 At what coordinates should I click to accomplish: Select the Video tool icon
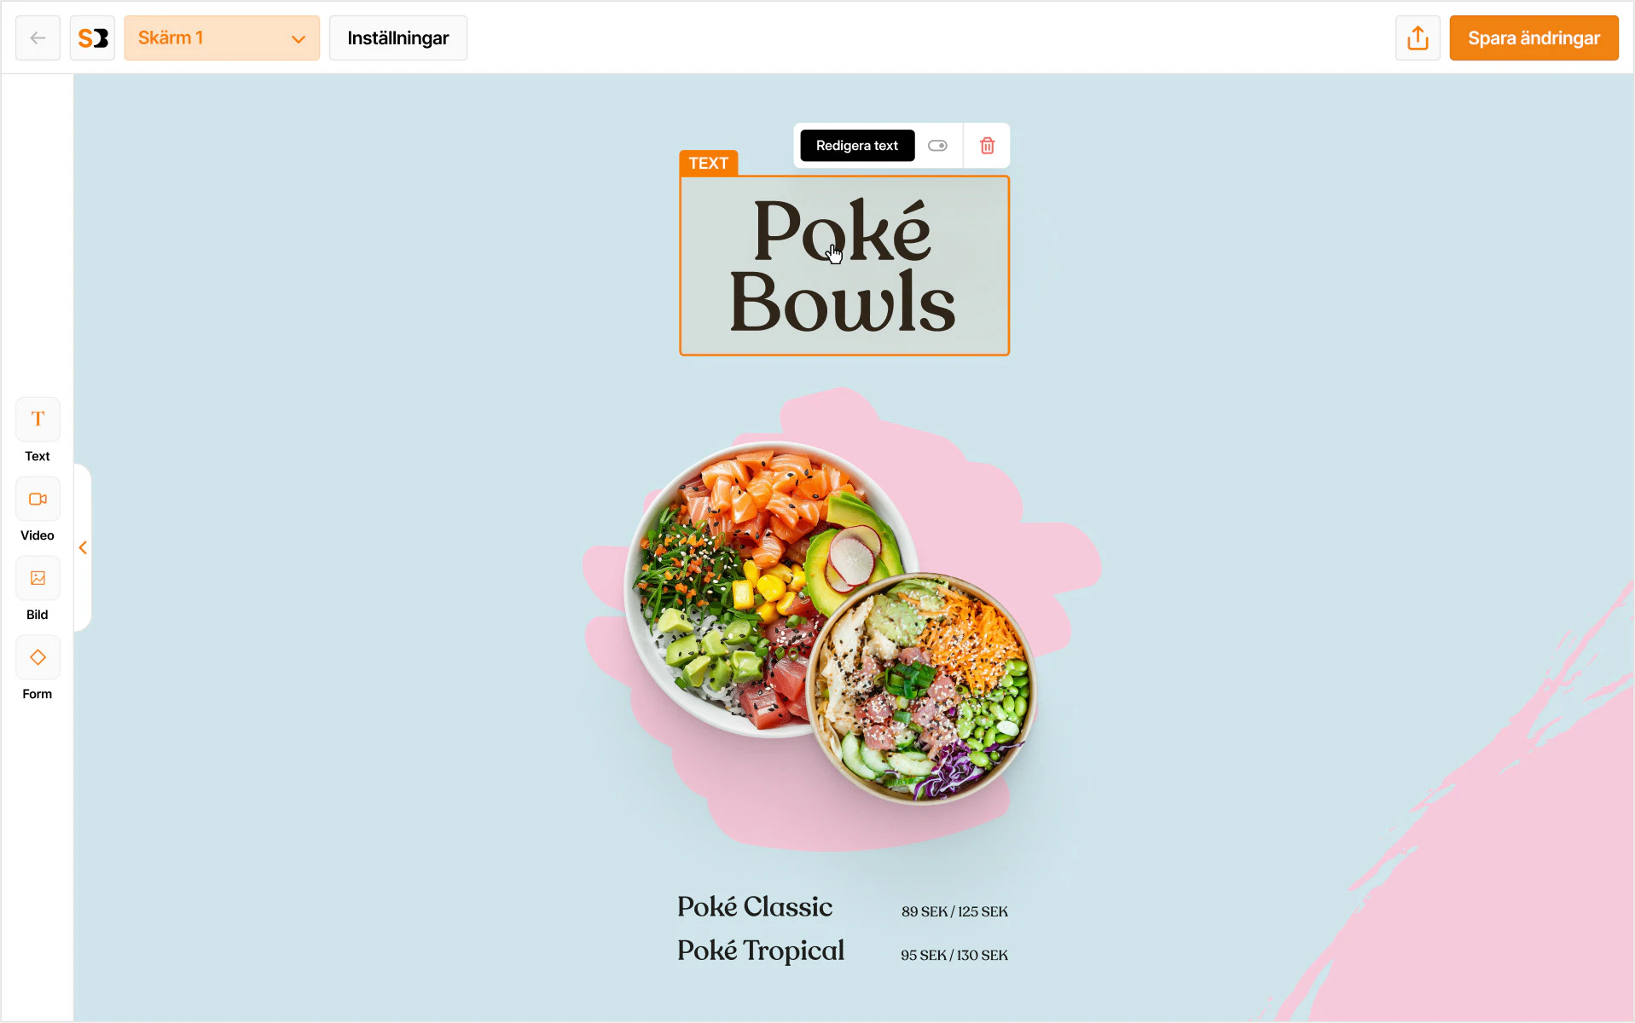[x=38, y=499]
